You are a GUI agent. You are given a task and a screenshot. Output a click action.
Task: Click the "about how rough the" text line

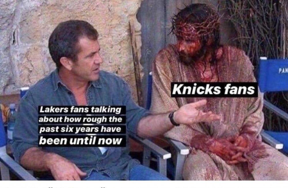pos(81,120)
